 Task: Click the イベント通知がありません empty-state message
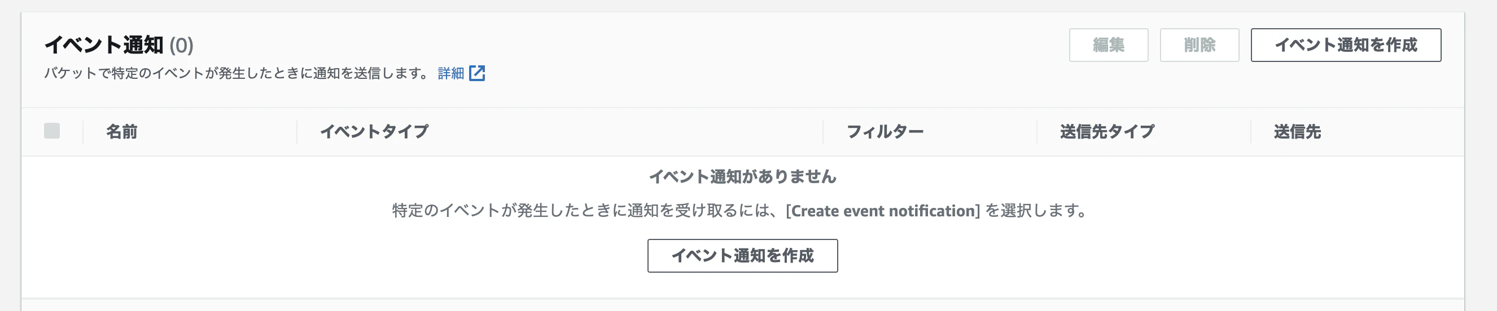(742, 176)
